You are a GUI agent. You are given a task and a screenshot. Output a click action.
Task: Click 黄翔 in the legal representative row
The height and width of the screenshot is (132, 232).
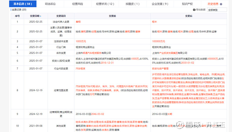click(x=78, y=22)
